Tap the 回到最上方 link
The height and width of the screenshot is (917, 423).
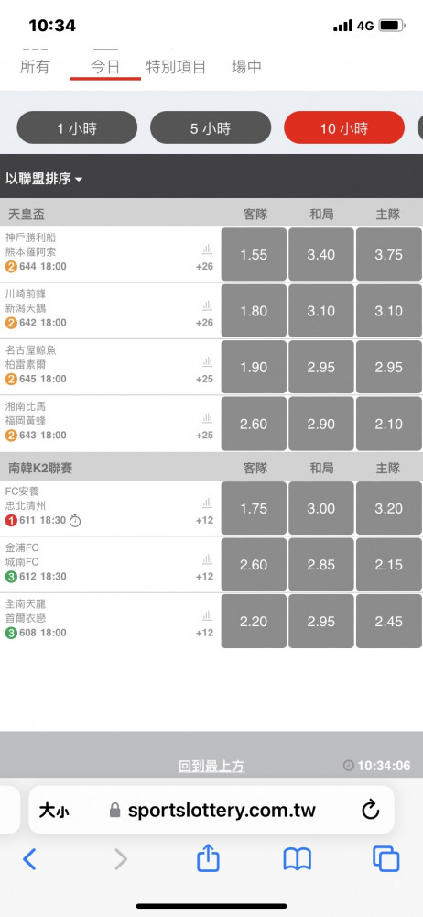pyautogui.click(x=211, y=766)
